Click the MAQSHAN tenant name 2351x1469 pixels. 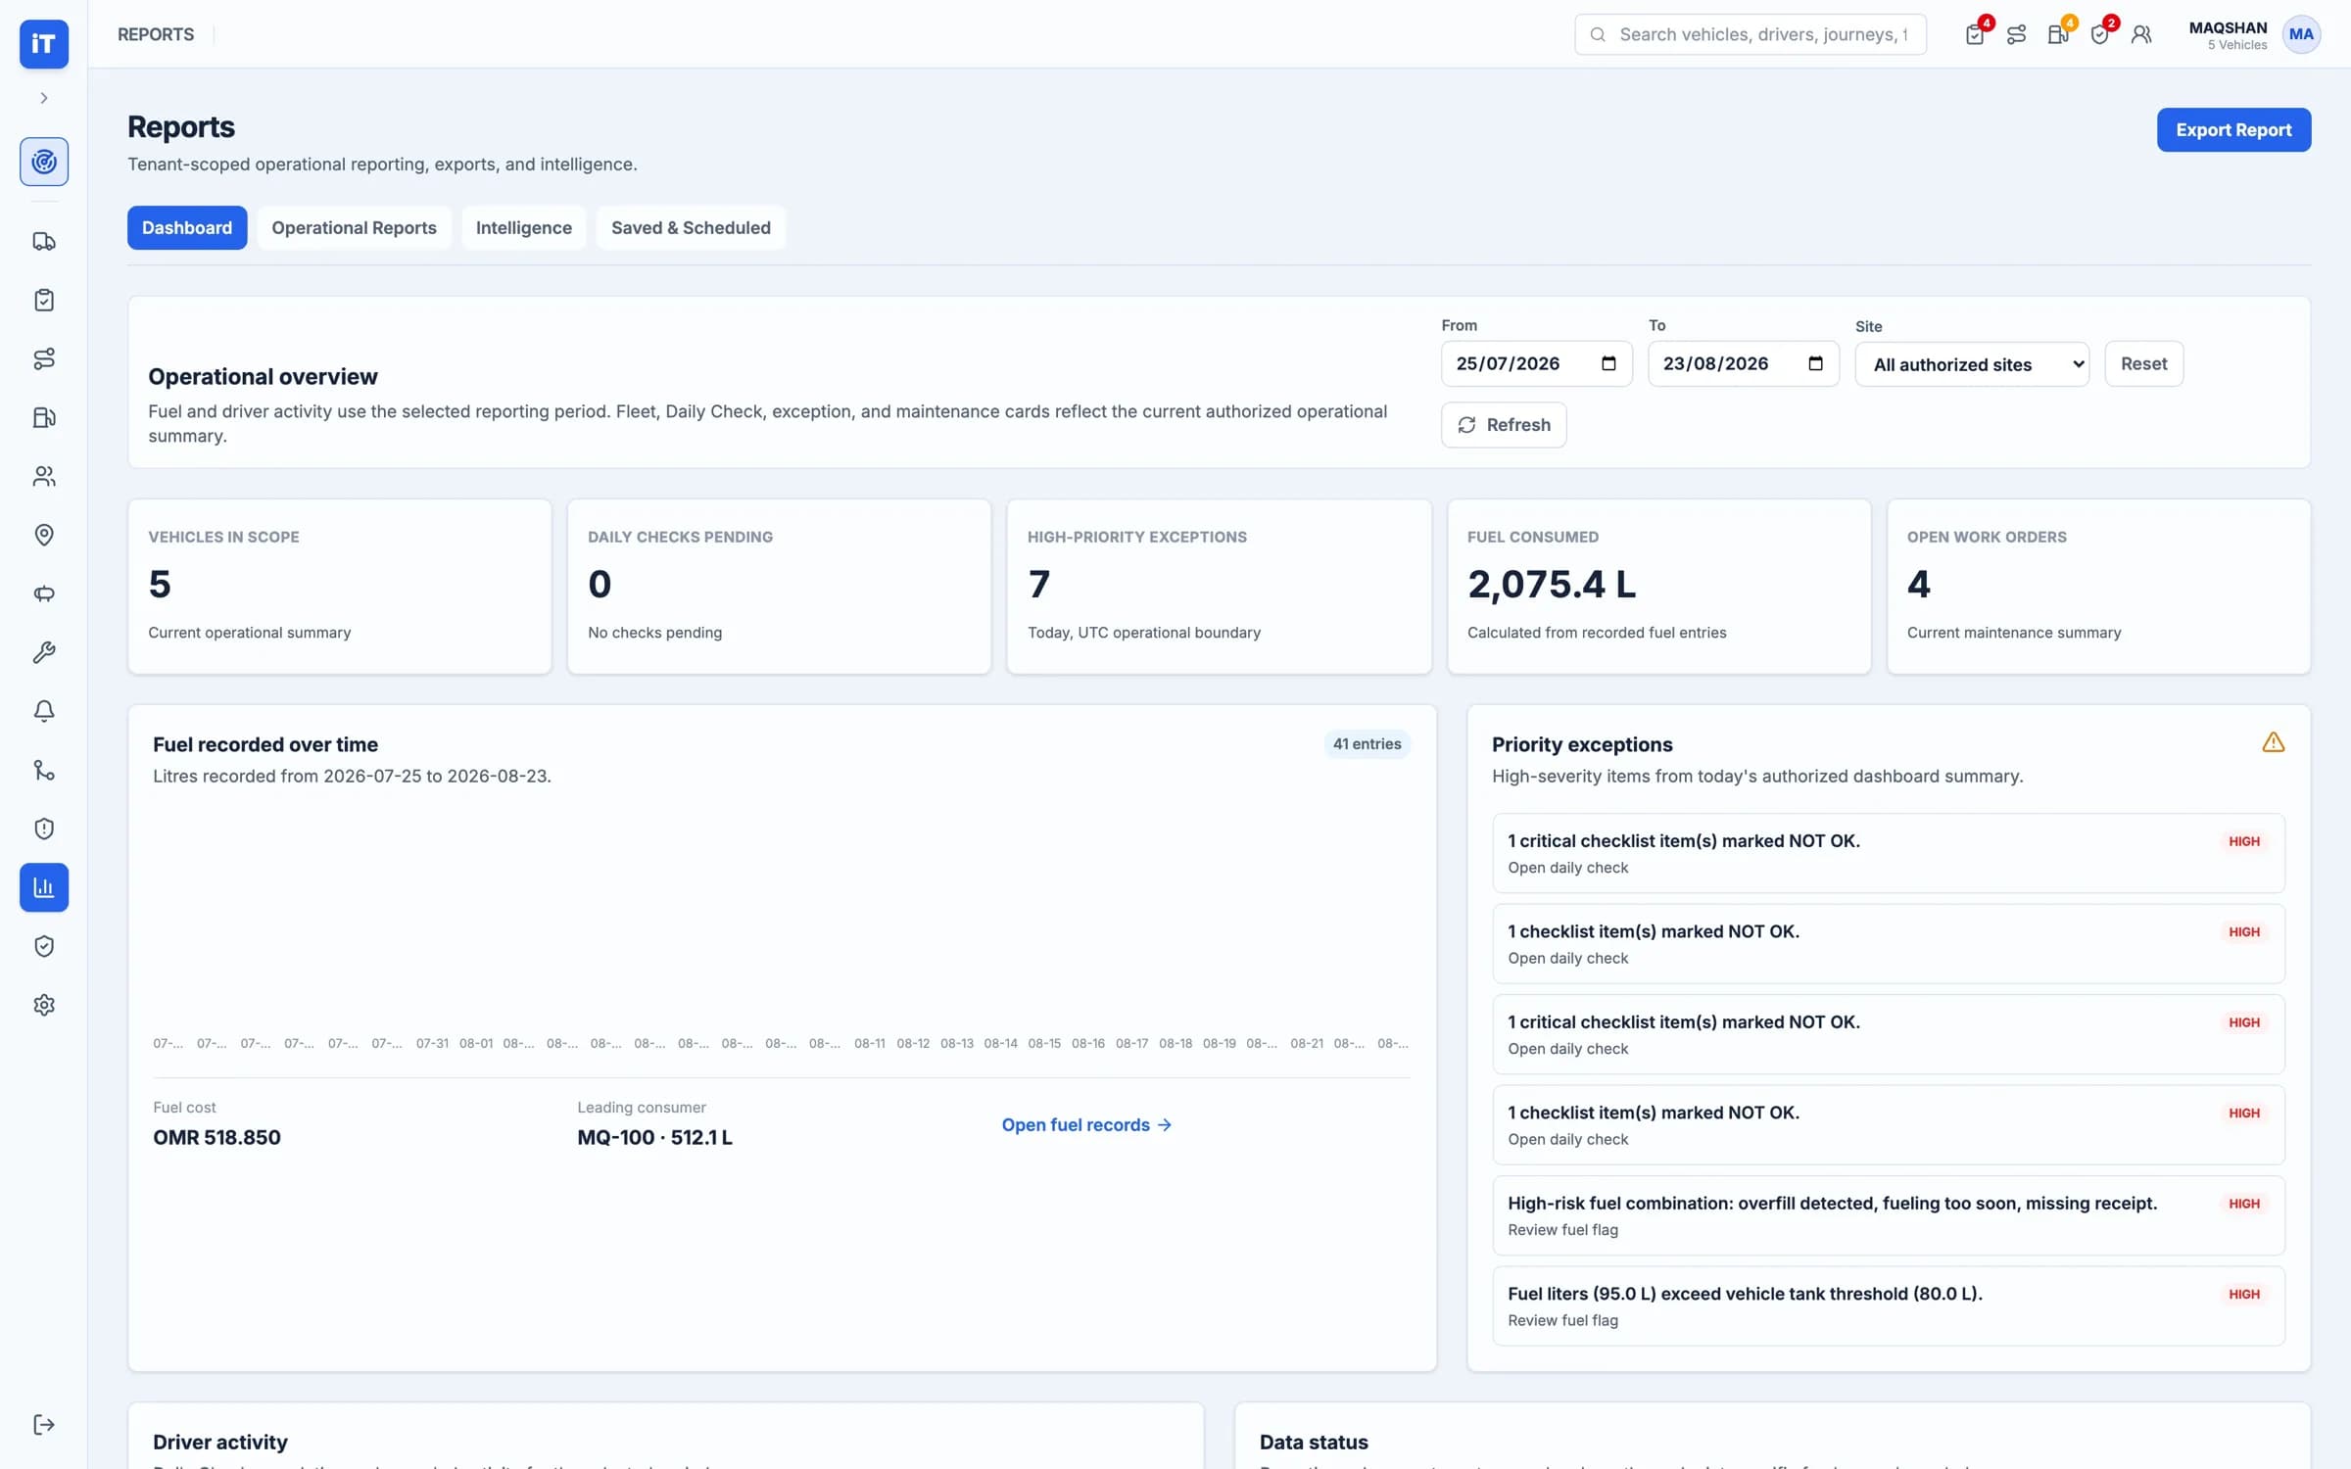click(2228, 27)
